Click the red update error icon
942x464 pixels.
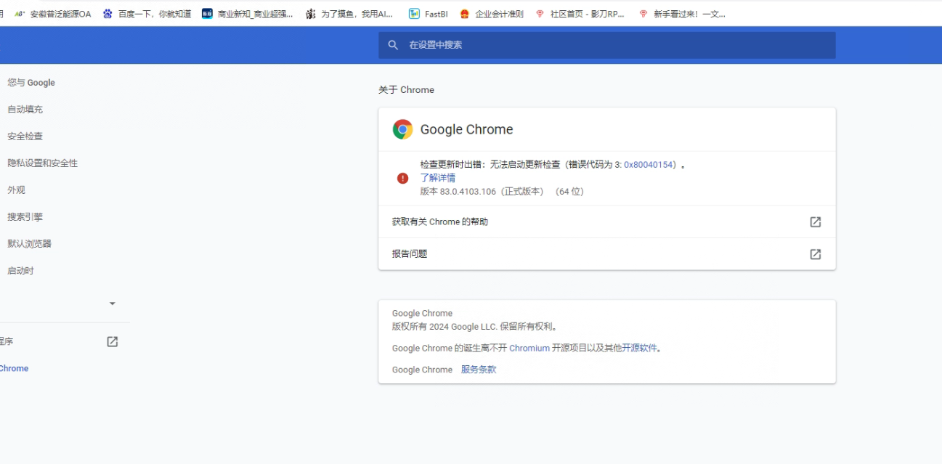(x=402, y=178)
